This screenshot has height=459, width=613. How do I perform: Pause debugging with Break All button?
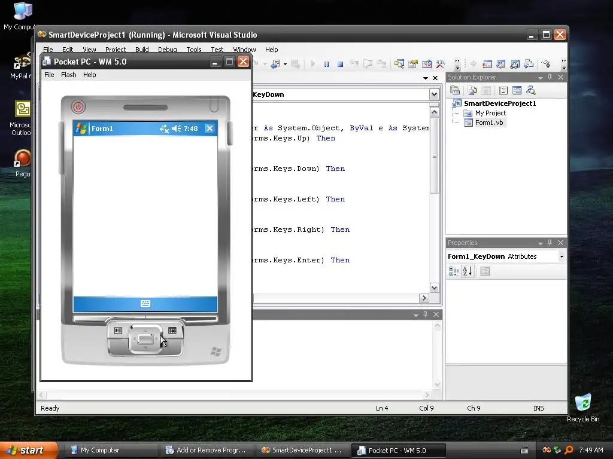pos(326,64)
